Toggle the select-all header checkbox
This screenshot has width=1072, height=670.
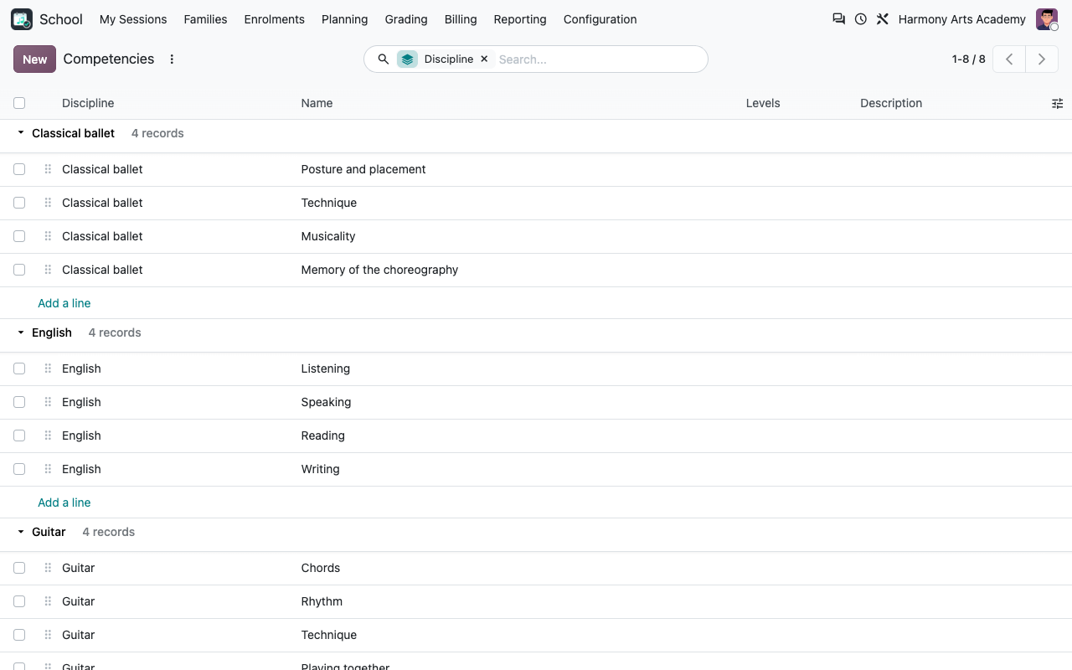point(19,103)
